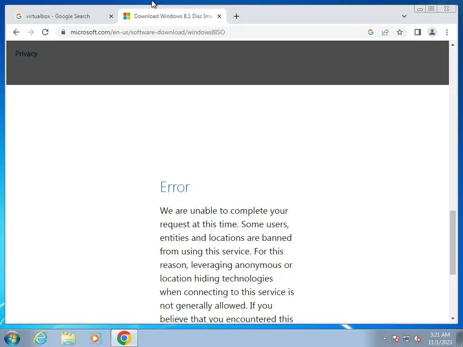Open the Chrome side panel
The width and height of the screenshot is (463, 347).
click(x=417, y=32)
